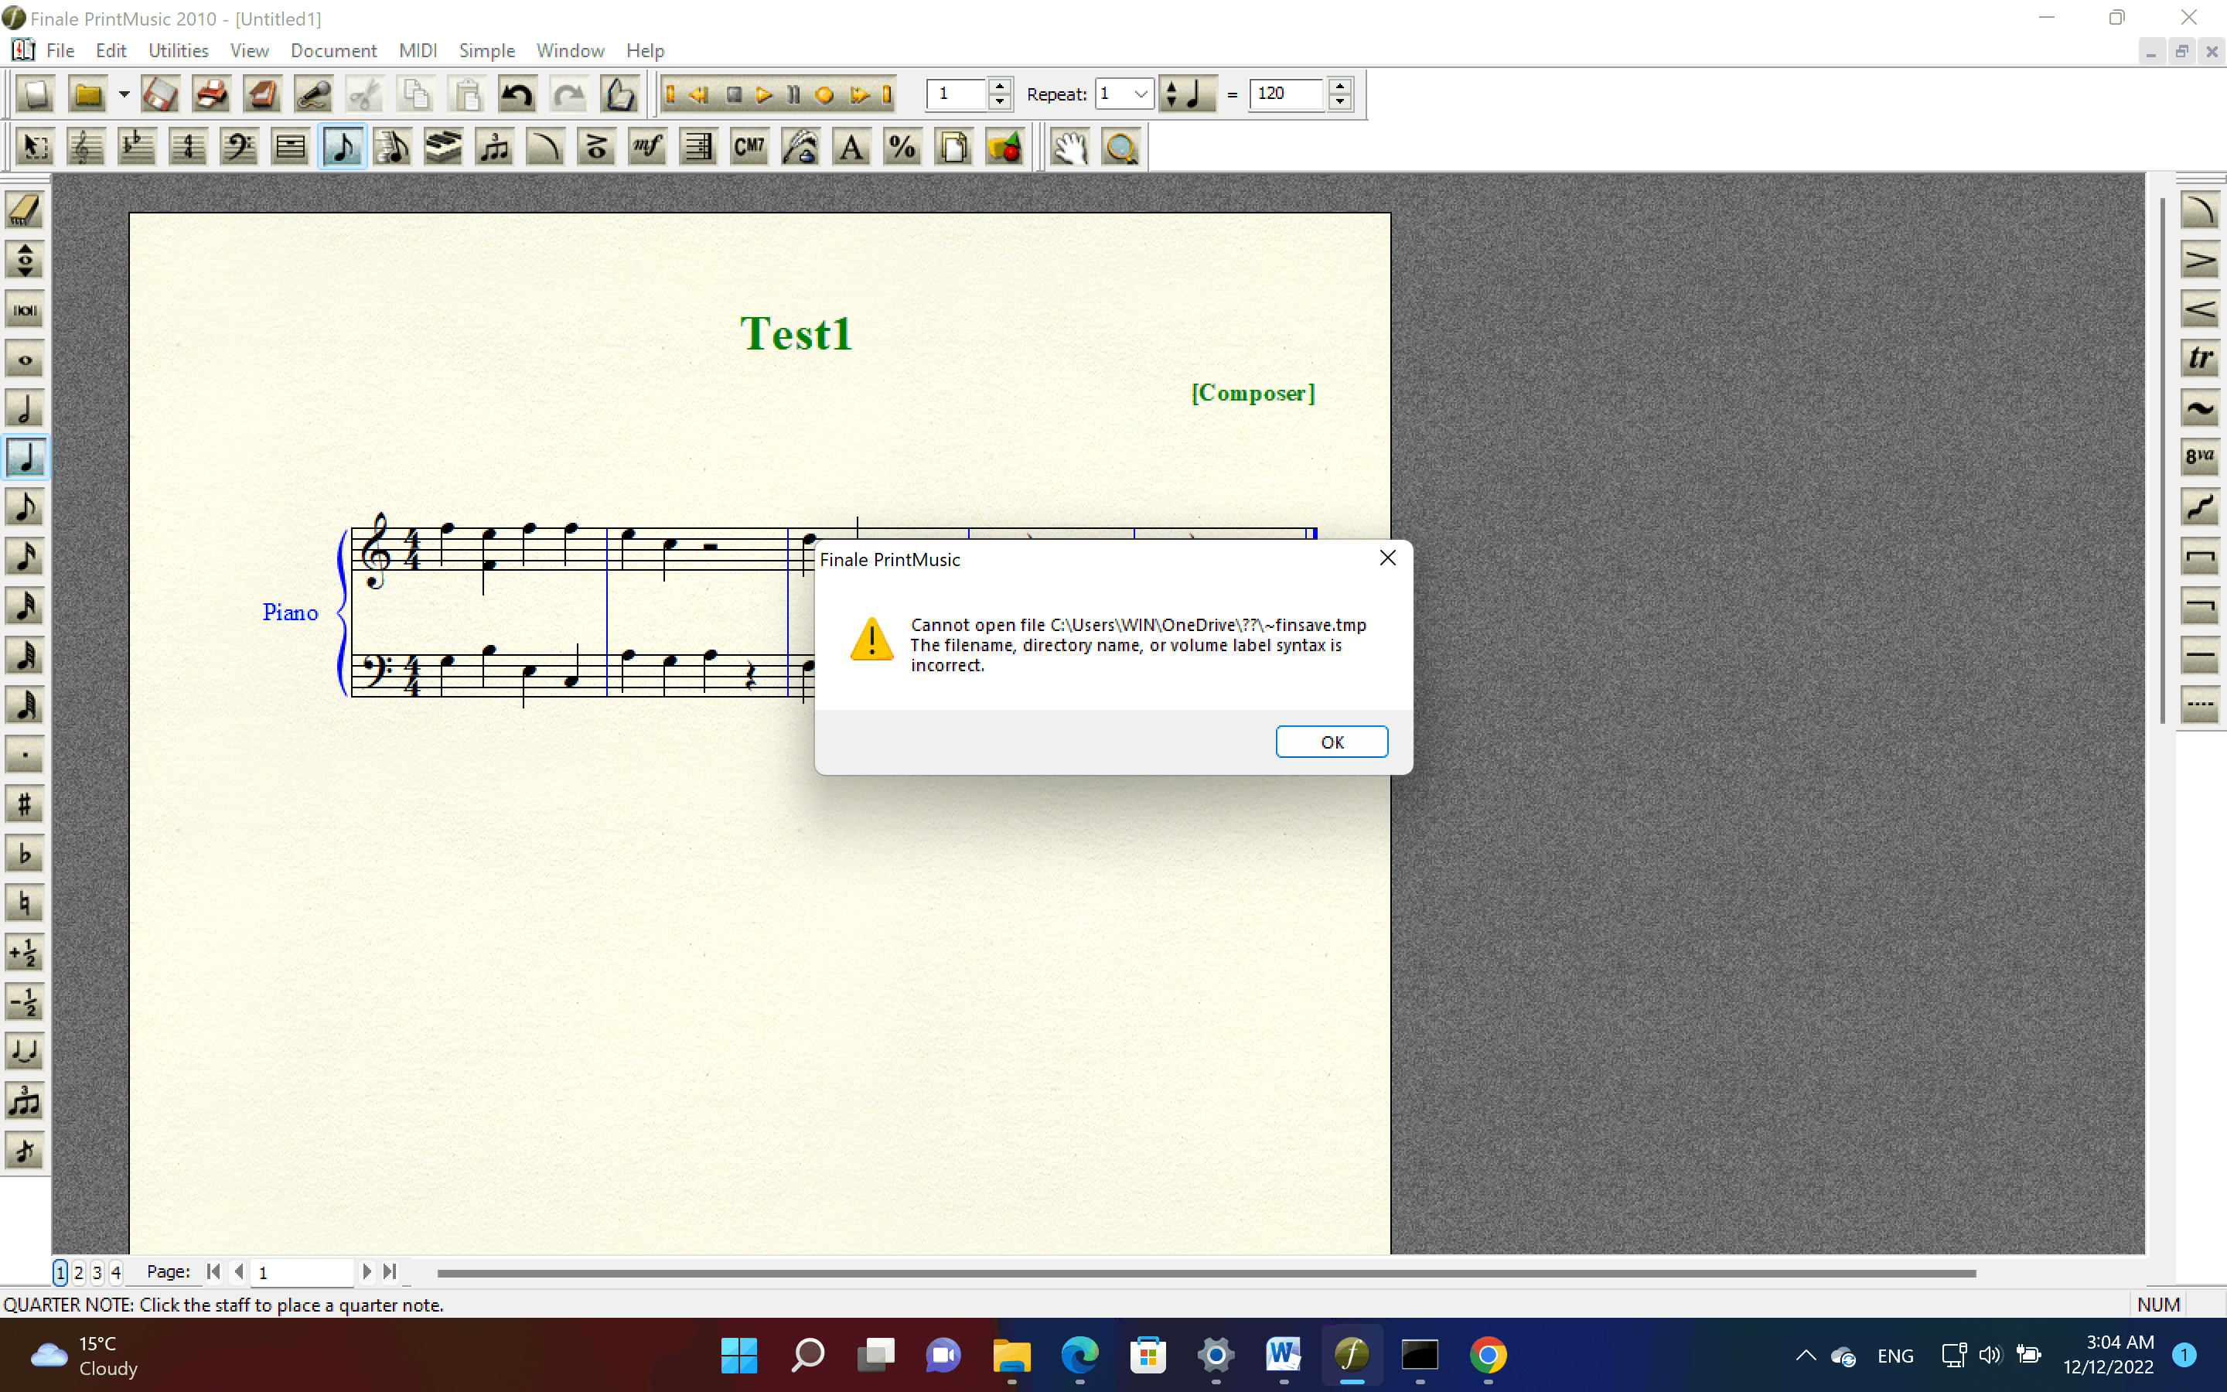Viewport: 2227px width, 1392px height.
Task: Select the Smart Shape slur tool
Action: click(546, 147)
